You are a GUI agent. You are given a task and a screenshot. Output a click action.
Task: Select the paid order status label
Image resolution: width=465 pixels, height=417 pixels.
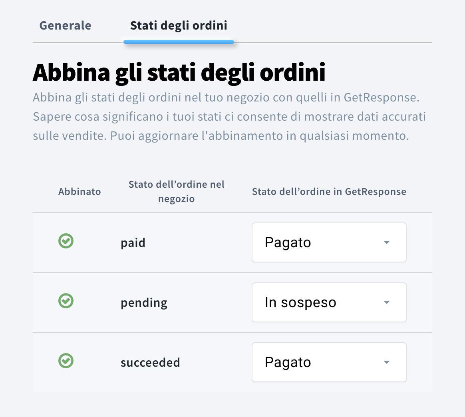coord(133,243)
